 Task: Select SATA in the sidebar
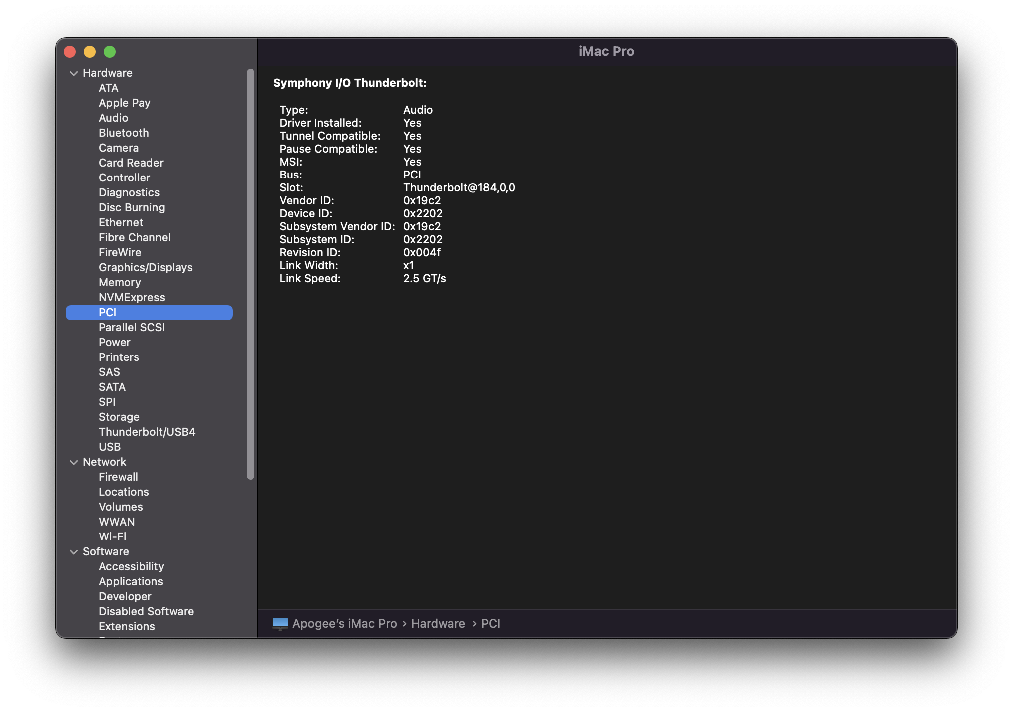click(112, 387)
